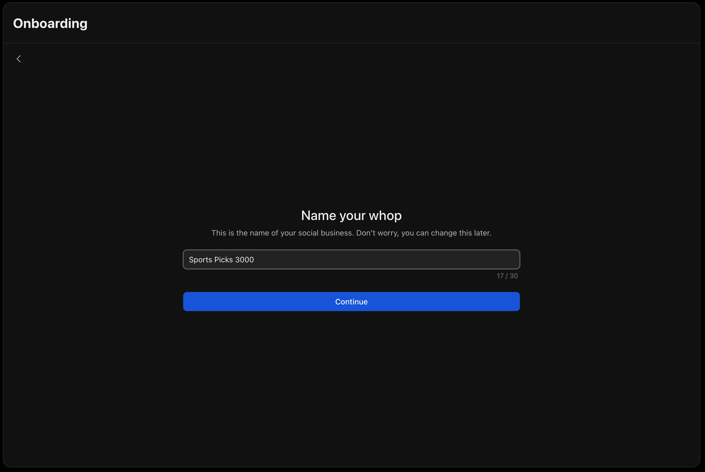Click 'This is the name of your social business' text
705x472 pixels.
click(x=282, y=233)
